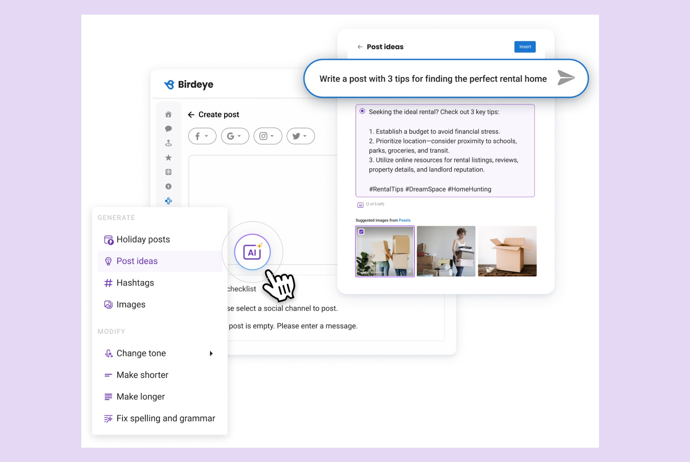Expand the Change tone submenu
The height and width of the screenshot is (462, 690).
(x=211, y=353)
